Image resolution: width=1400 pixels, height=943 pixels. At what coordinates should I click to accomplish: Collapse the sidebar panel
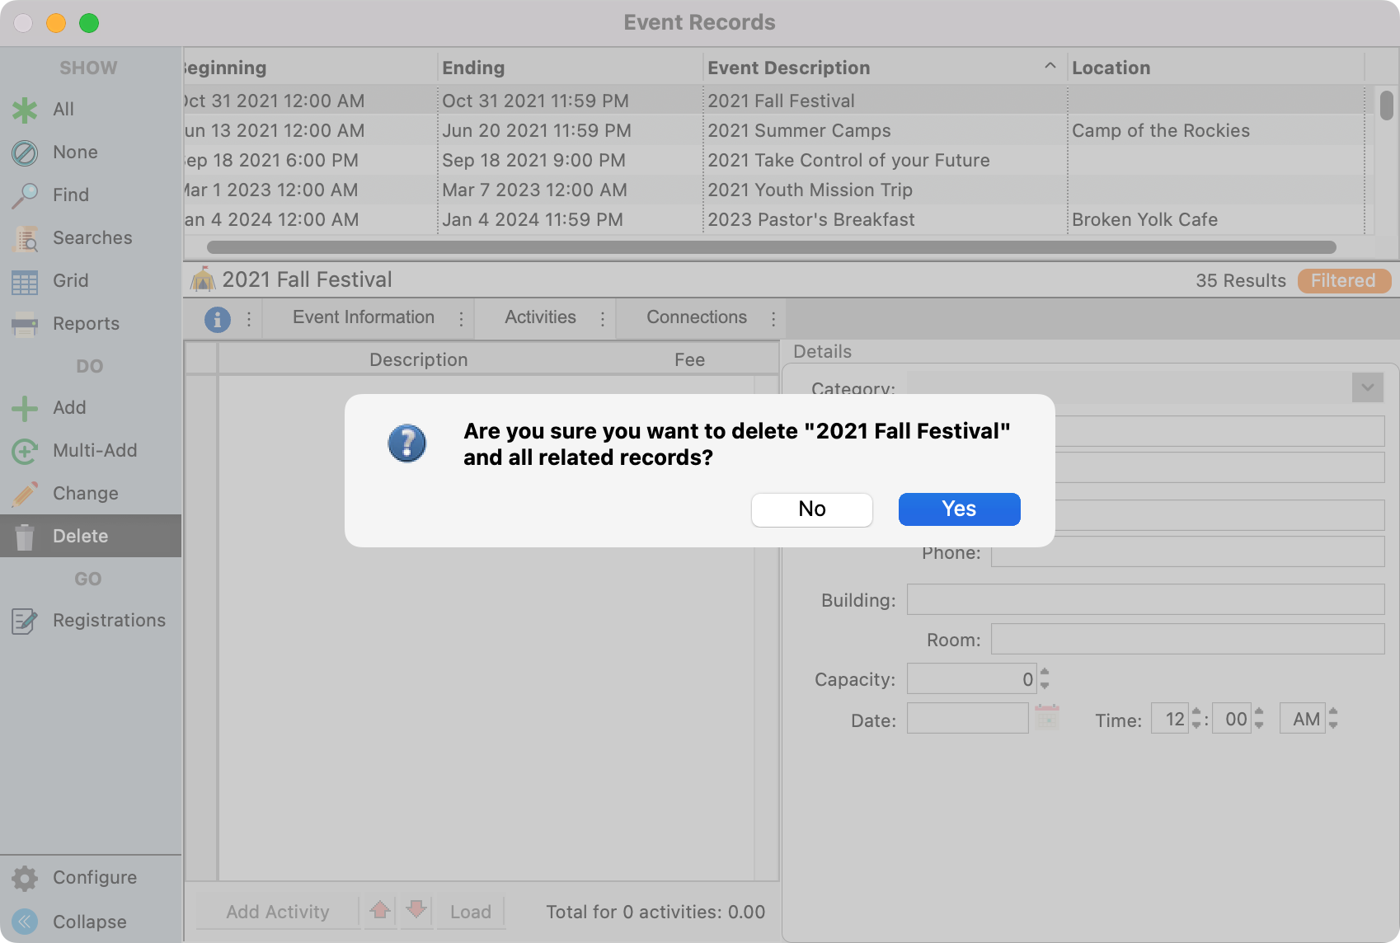[x=25, y=922]
